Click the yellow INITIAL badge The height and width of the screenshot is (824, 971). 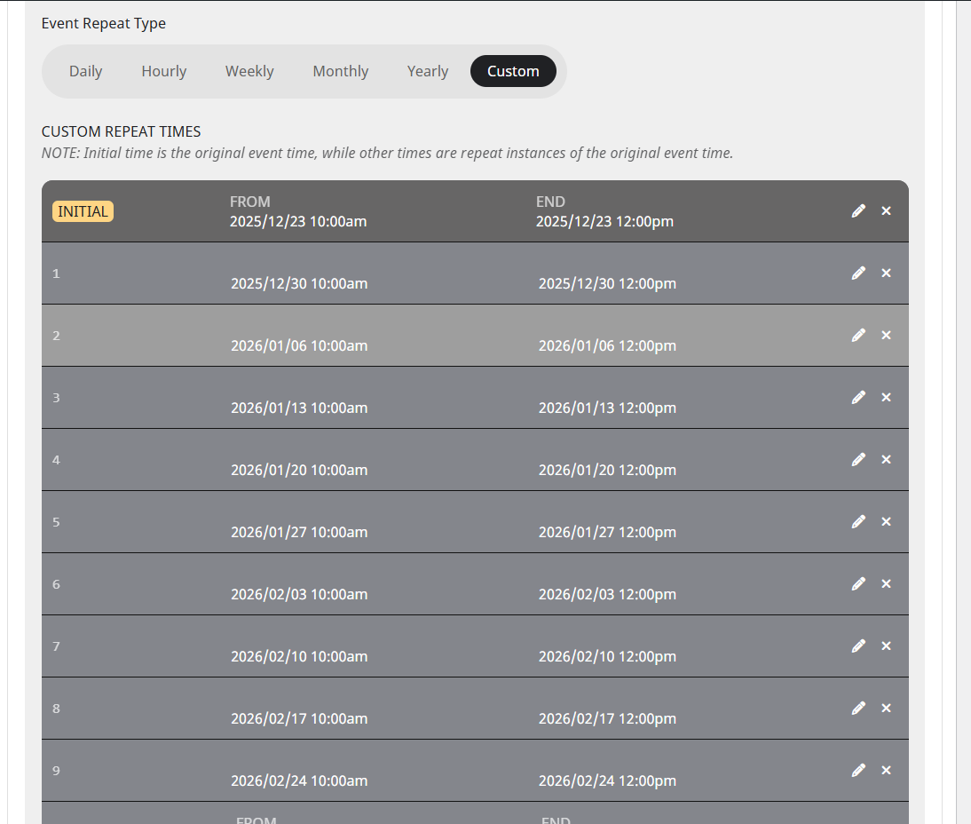click(83, 211)
